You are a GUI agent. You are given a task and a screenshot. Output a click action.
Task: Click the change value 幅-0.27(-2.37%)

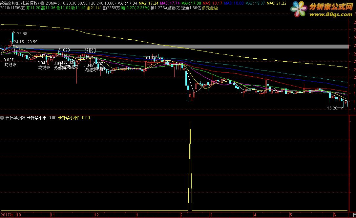click(x=135, y=8)
